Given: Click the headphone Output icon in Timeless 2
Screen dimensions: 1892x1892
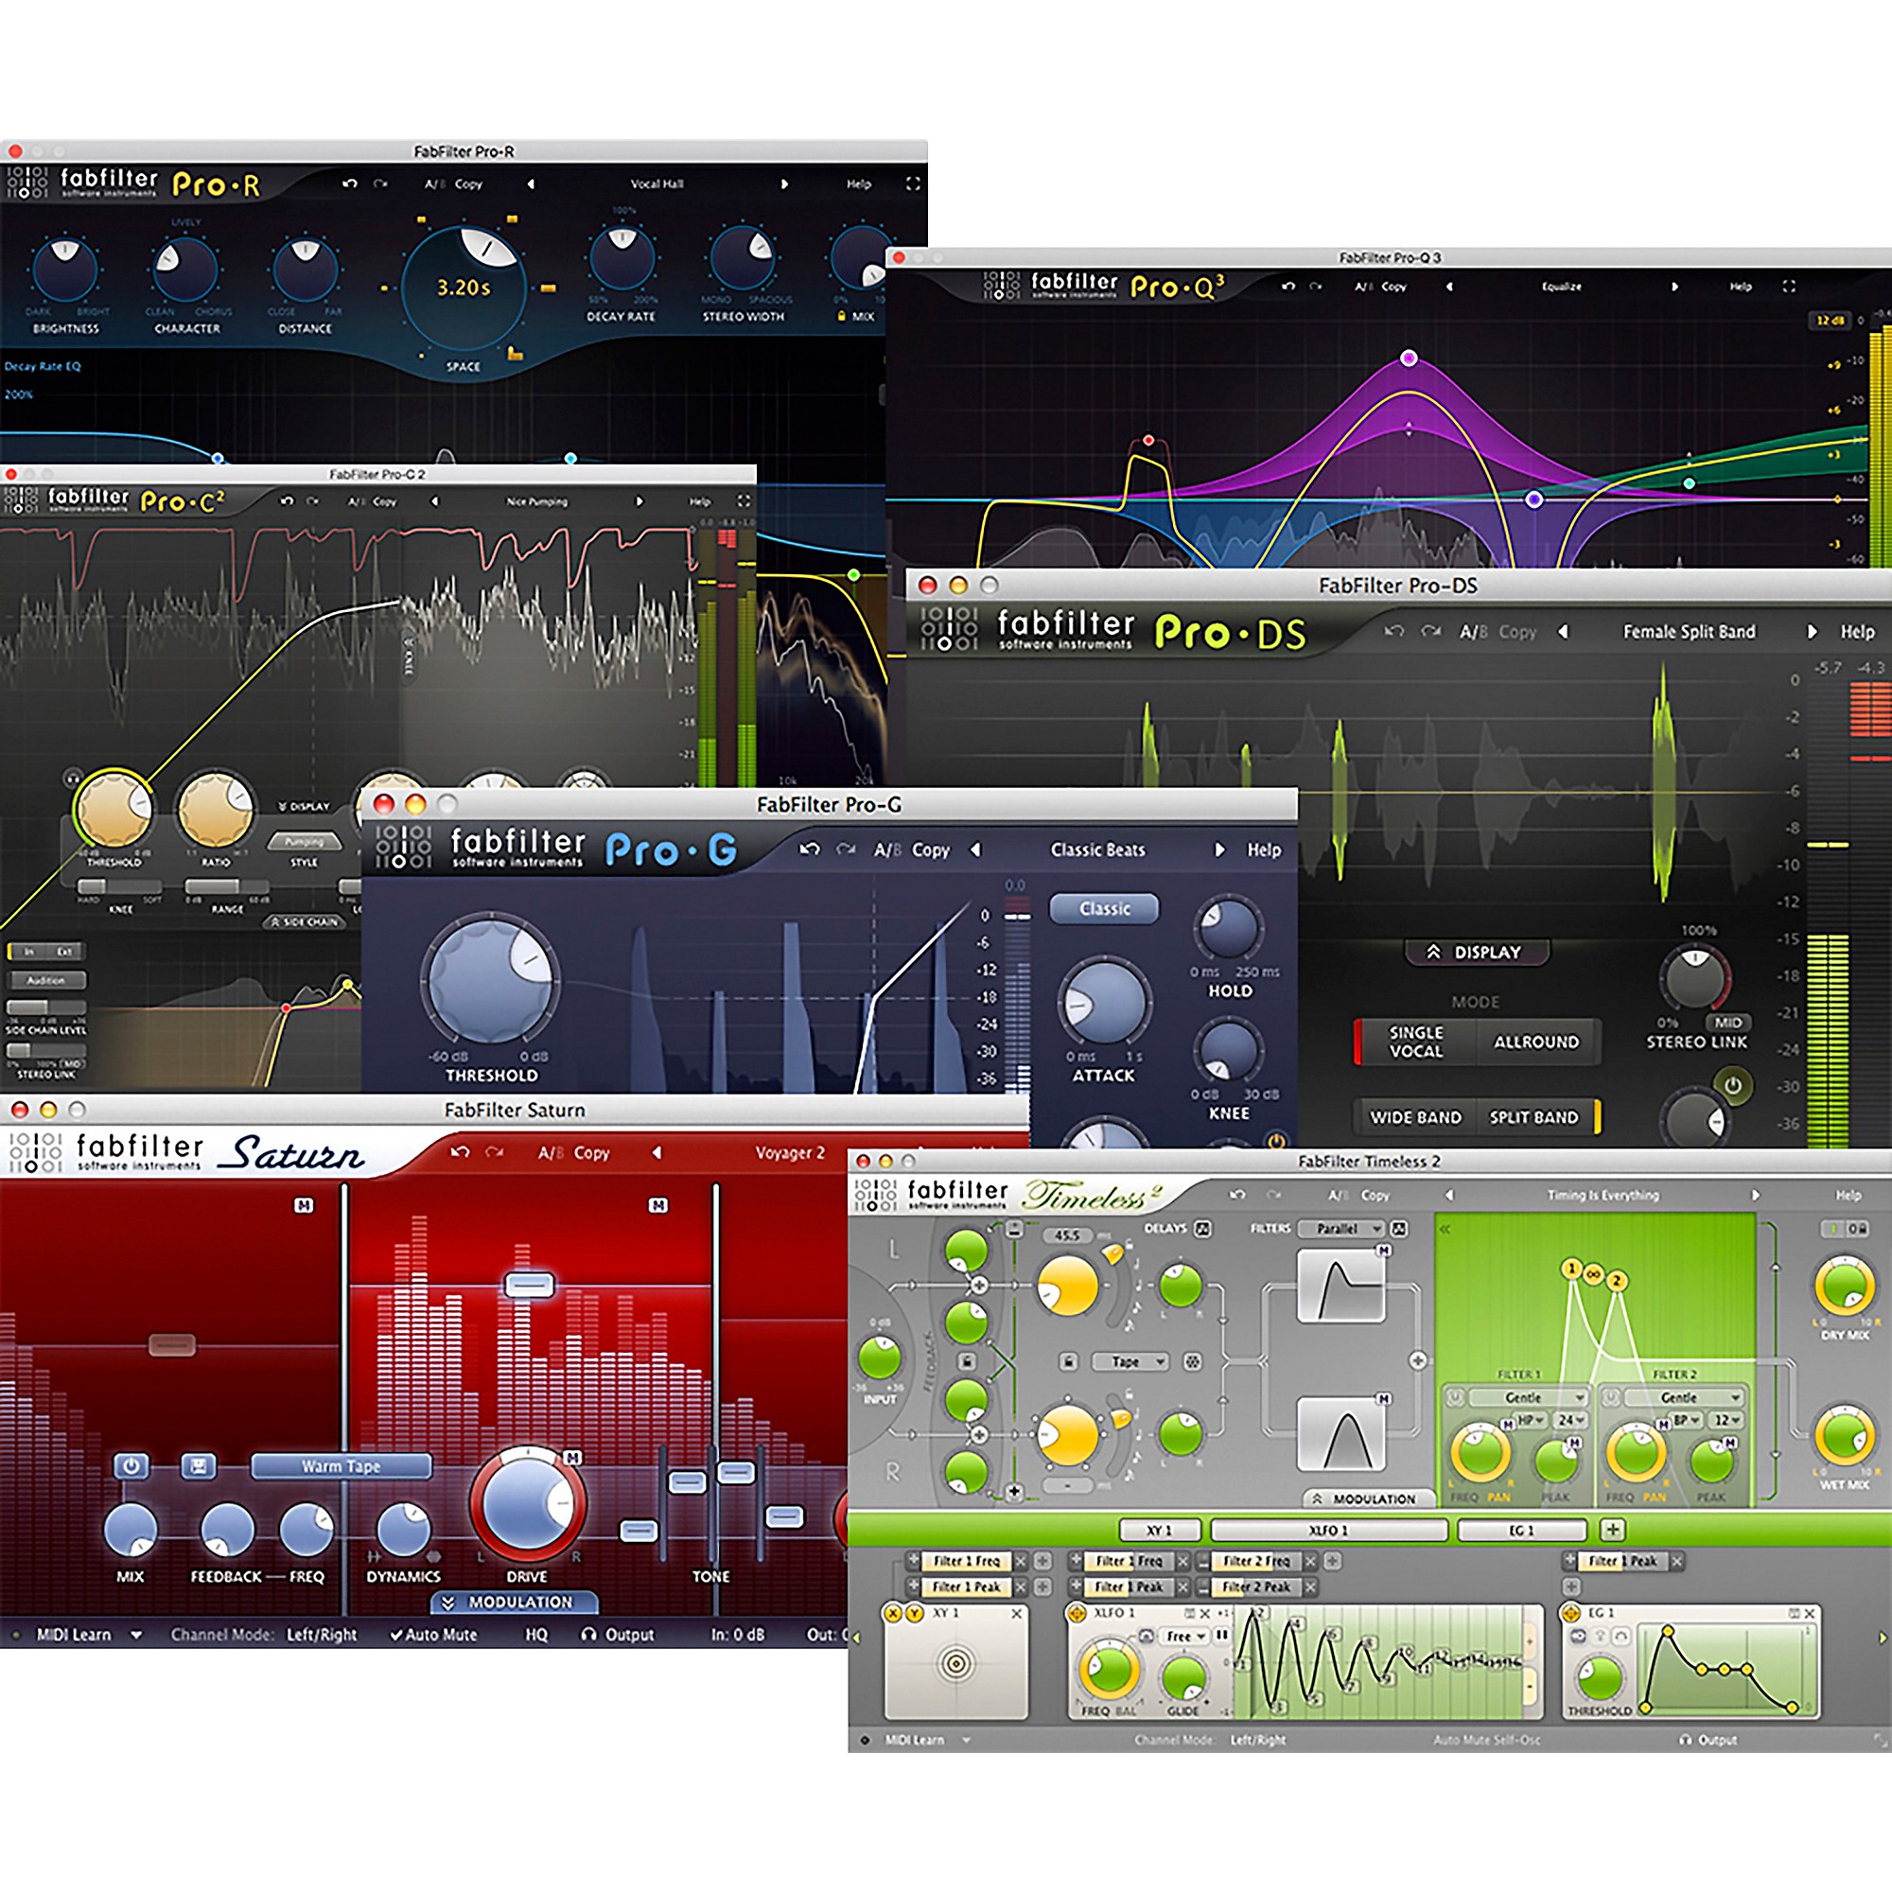Looking at the screenshot, I should point(1687,1740).
